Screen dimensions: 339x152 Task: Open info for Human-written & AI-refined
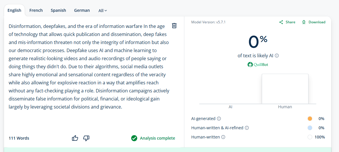[x=247, y=128]
